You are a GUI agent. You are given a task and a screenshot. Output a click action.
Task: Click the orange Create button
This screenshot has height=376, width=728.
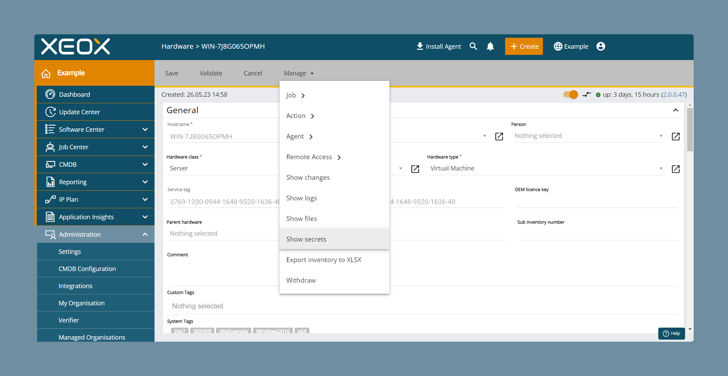click(x=524, y=46)
